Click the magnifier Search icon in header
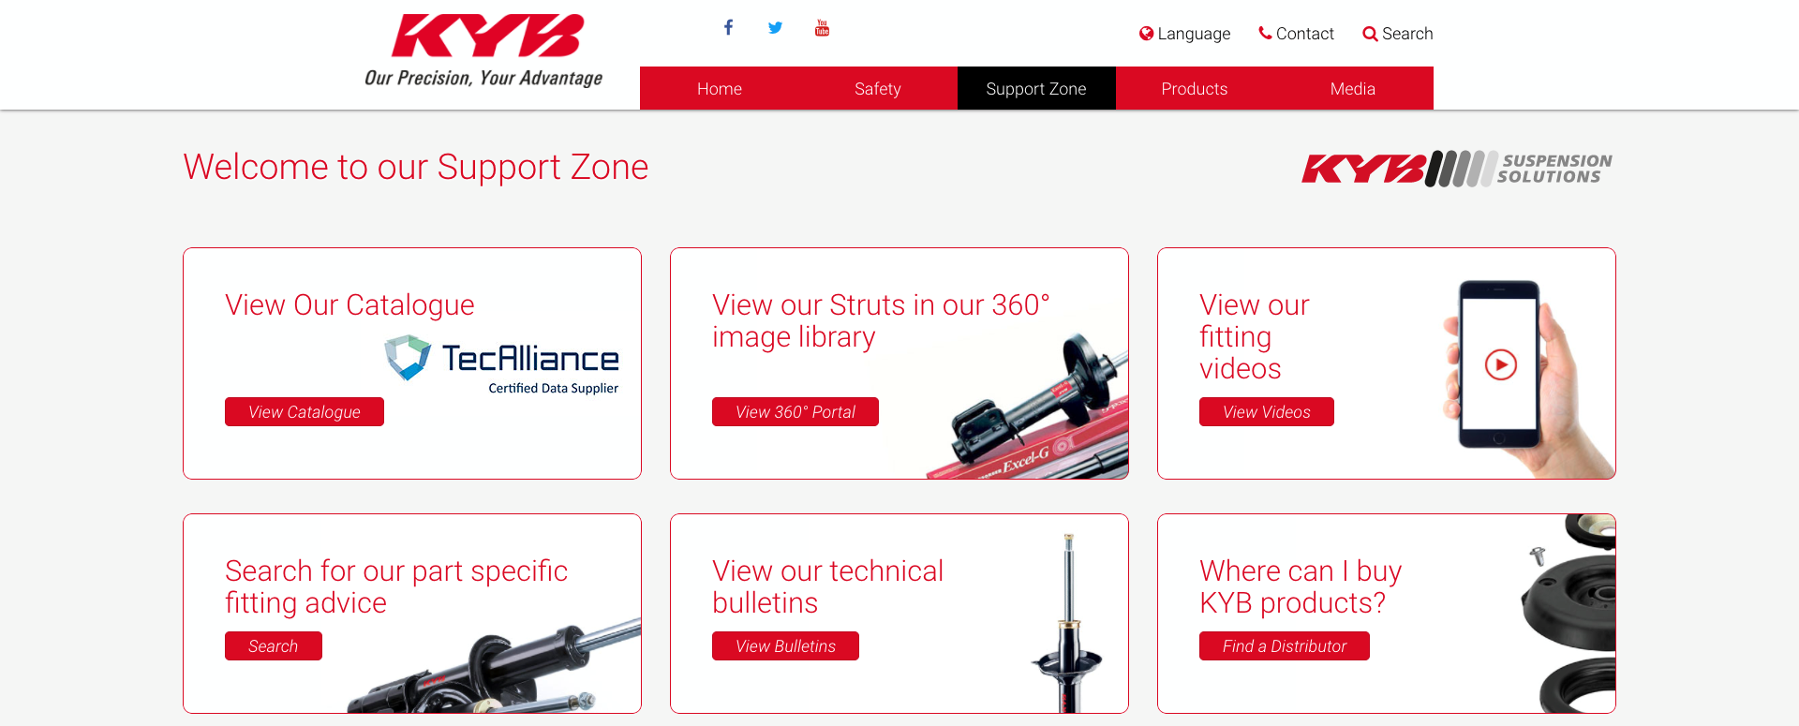Viewport: 1799px width, 726px height. tap(1370, 34)
